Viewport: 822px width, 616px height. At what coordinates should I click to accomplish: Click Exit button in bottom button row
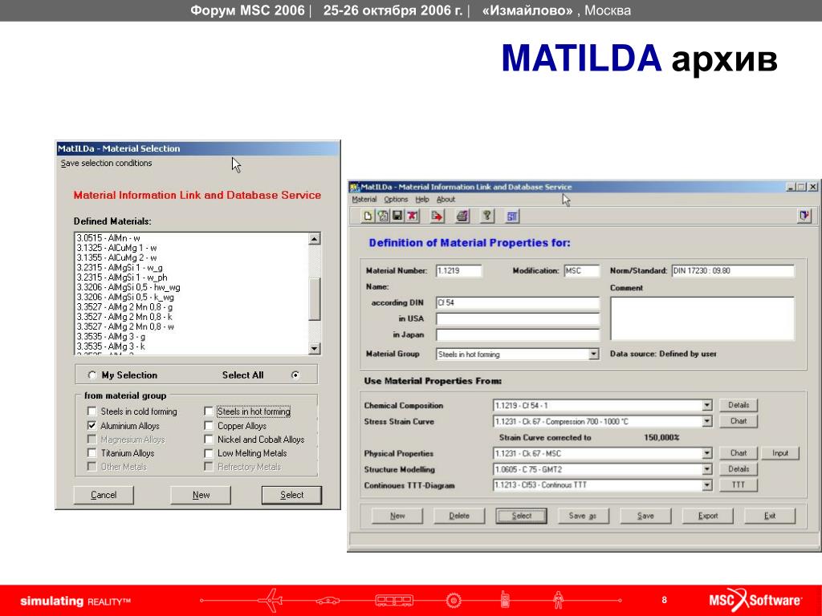coord(770,516)
